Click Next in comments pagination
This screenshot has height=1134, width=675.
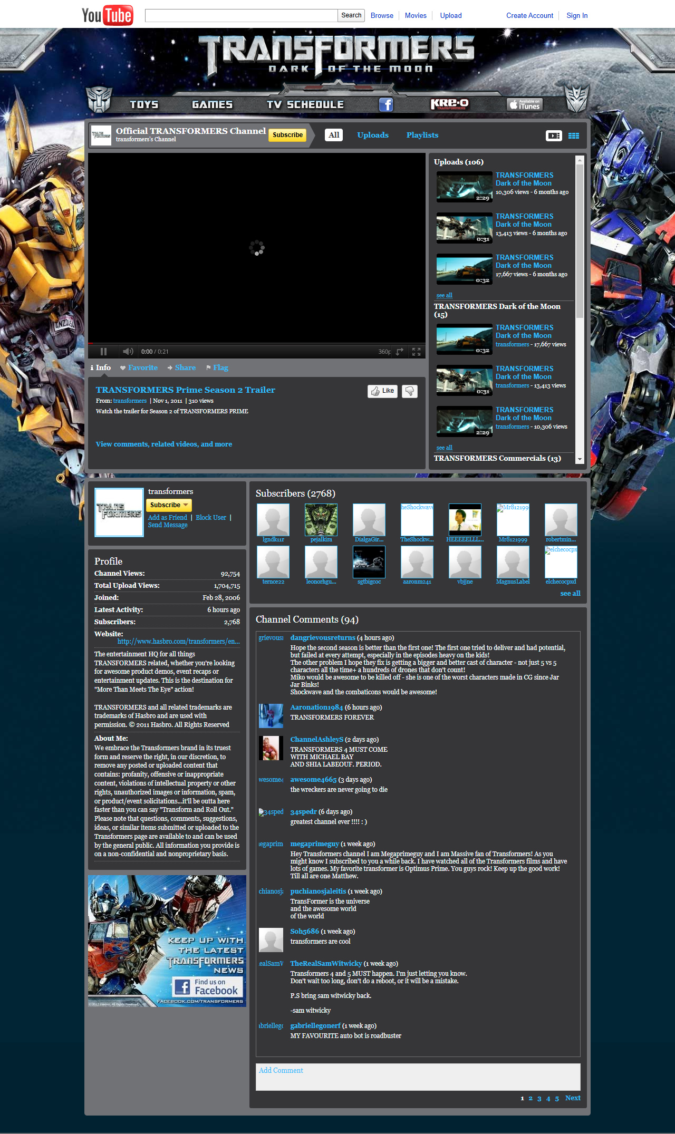tap(573, 1098)
